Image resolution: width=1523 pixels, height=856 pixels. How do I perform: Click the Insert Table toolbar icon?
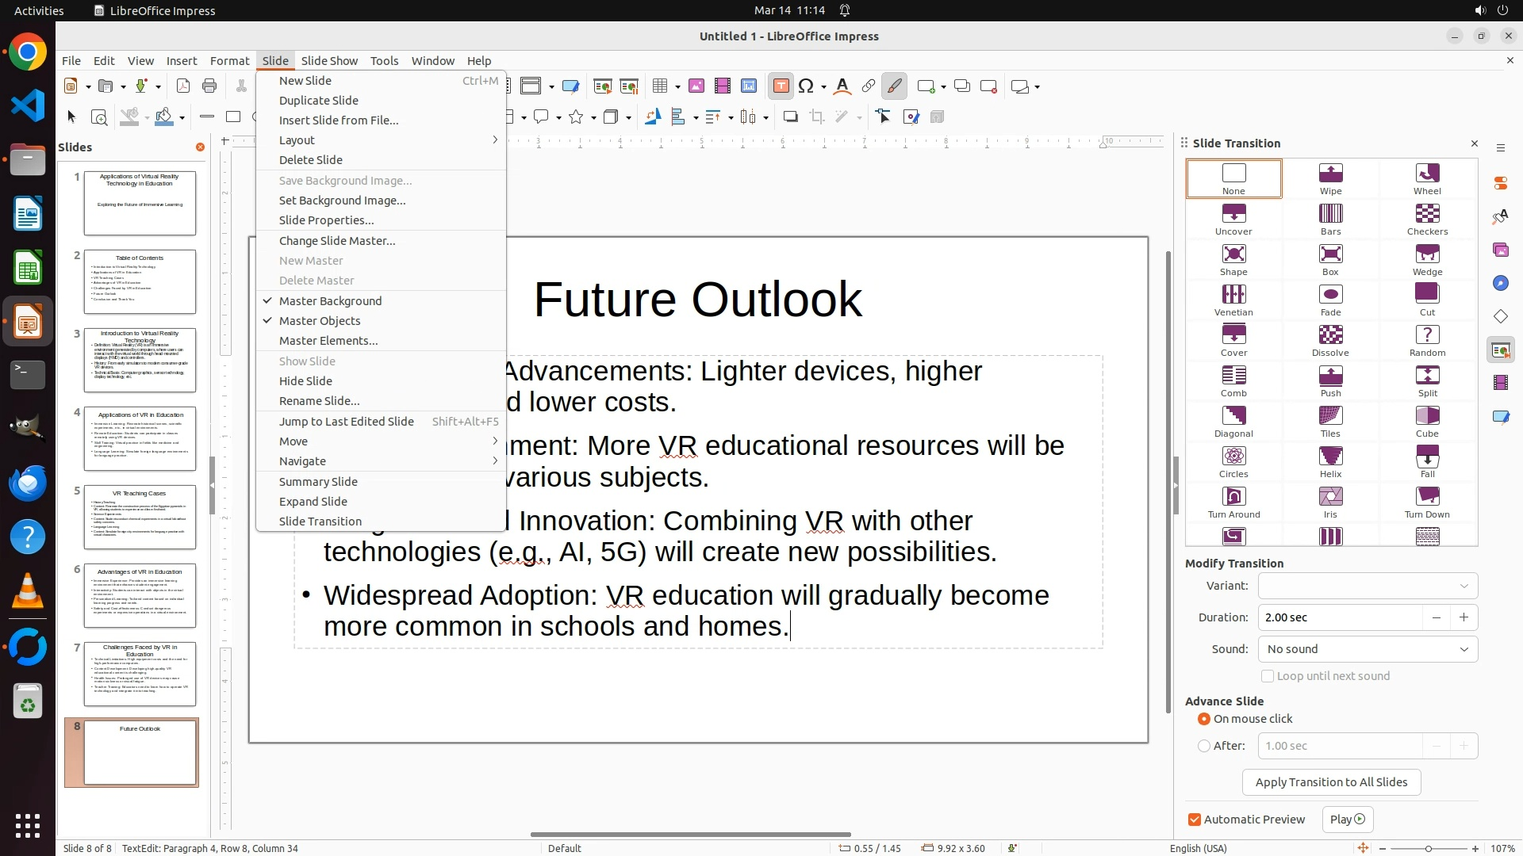click(659, 86)
